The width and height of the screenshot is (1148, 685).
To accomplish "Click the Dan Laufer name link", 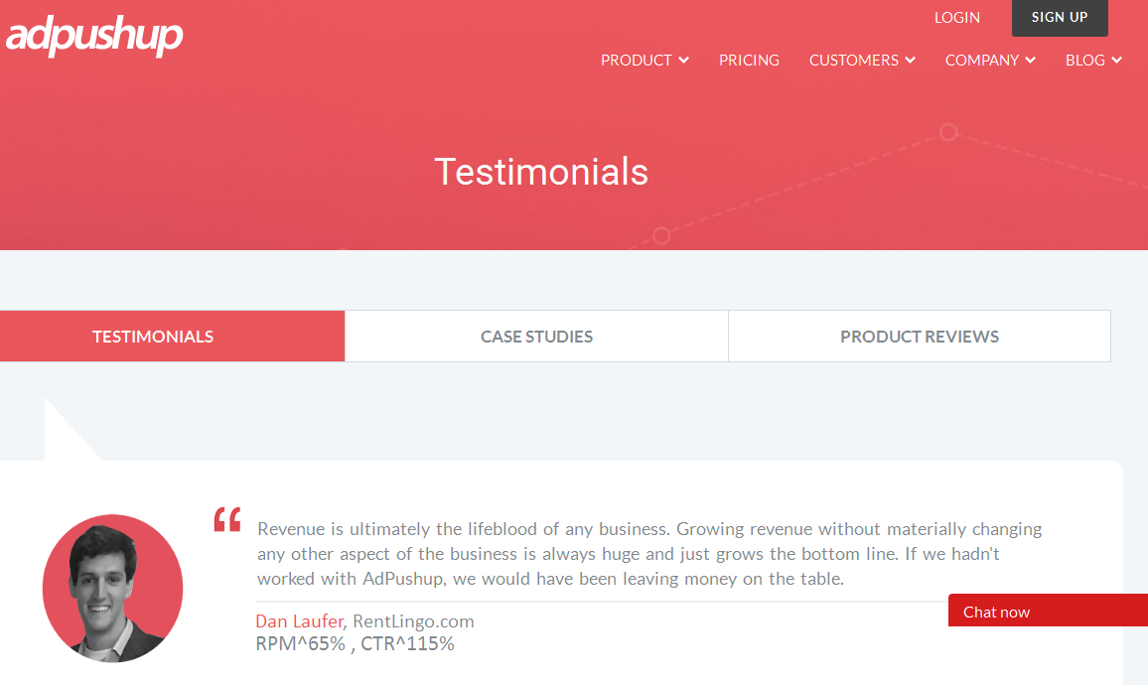I will click(299, 621).
